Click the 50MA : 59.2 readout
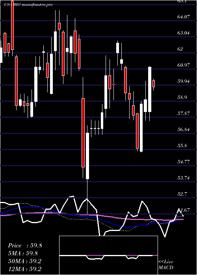 pos(24,261)
